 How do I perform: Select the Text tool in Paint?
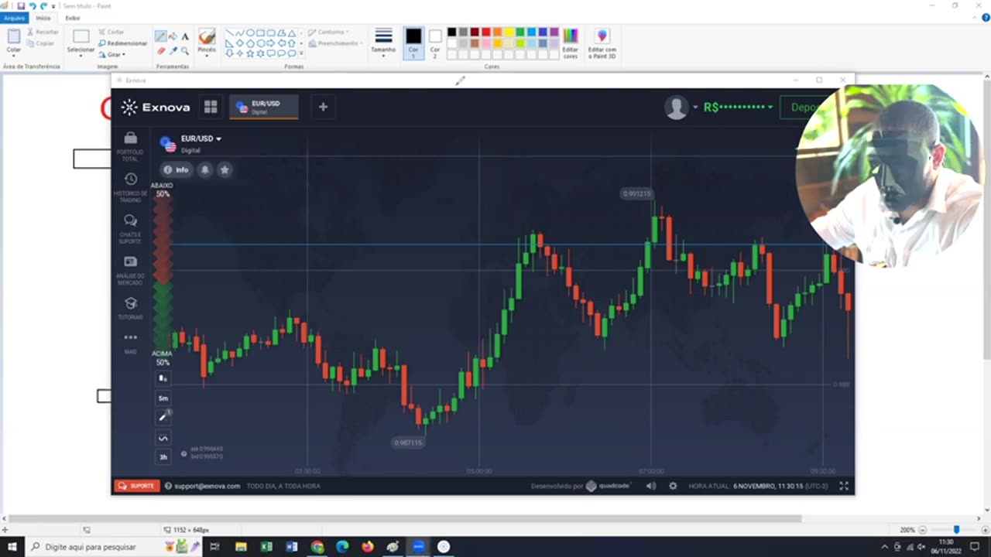185,36
